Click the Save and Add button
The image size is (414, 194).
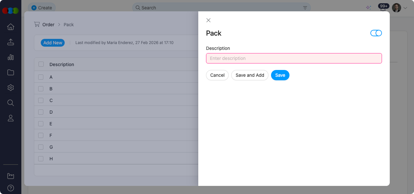pos(250,75)
